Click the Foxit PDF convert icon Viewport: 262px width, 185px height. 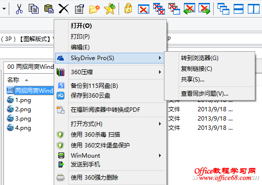60,110
